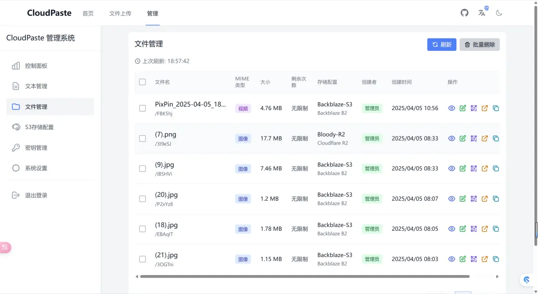
Task: Open 文本管理 in sidebar
Action: pos(50,86)
